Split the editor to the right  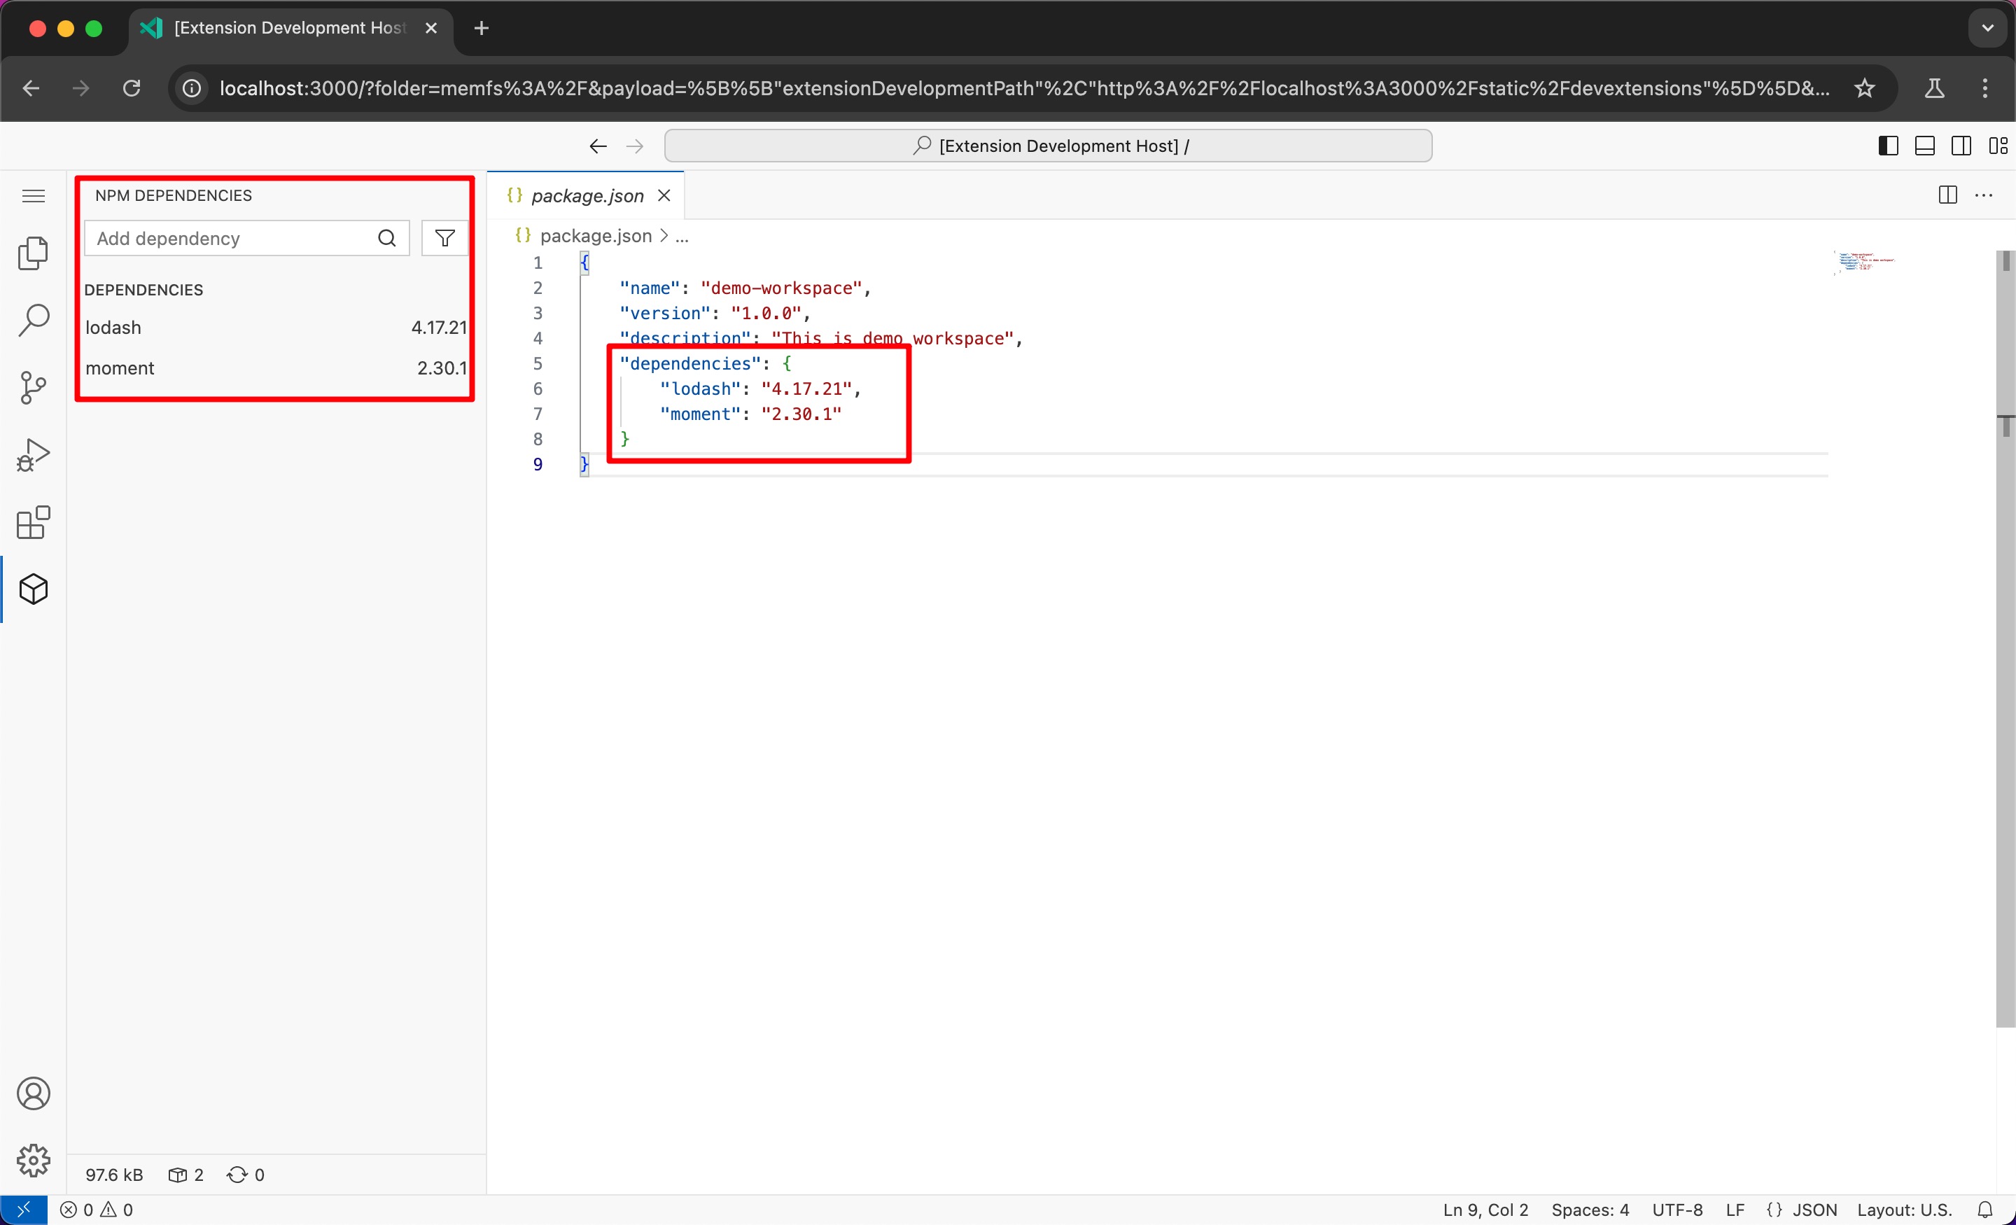click(x=1948, y=195)
